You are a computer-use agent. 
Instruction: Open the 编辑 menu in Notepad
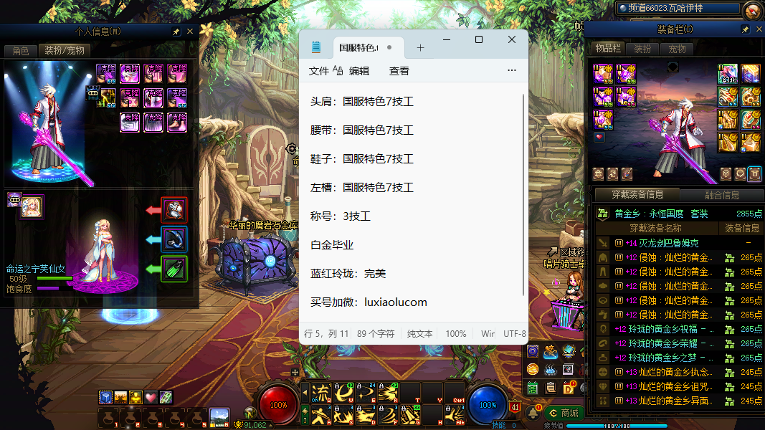click(x=359, y=71)
